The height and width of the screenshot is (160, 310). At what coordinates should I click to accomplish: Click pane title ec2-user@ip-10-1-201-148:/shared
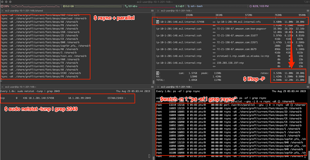click(x=24, y=11)
